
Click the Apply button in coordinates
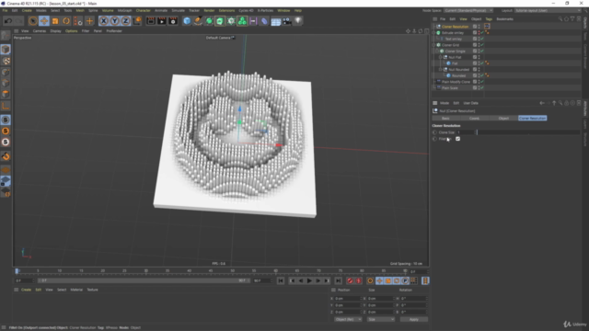coord(413,319)
